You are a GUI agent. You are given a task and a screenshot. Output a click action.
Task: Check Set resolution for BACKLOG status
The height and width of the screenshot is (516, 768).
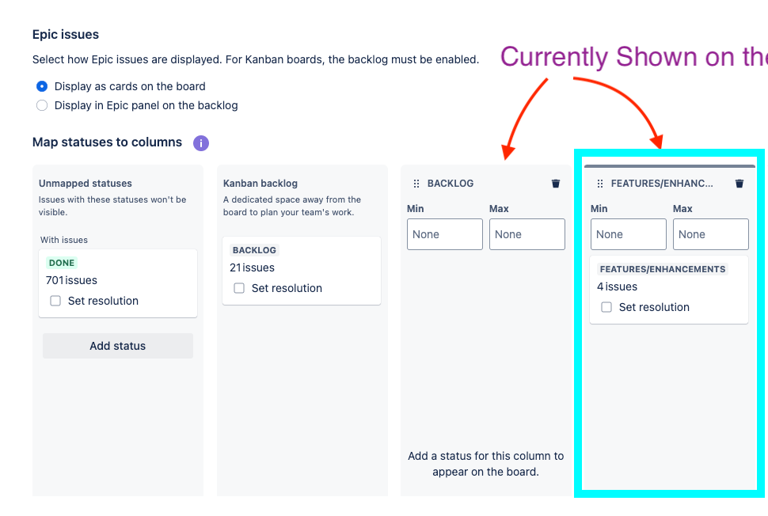[x=239, y=288]
